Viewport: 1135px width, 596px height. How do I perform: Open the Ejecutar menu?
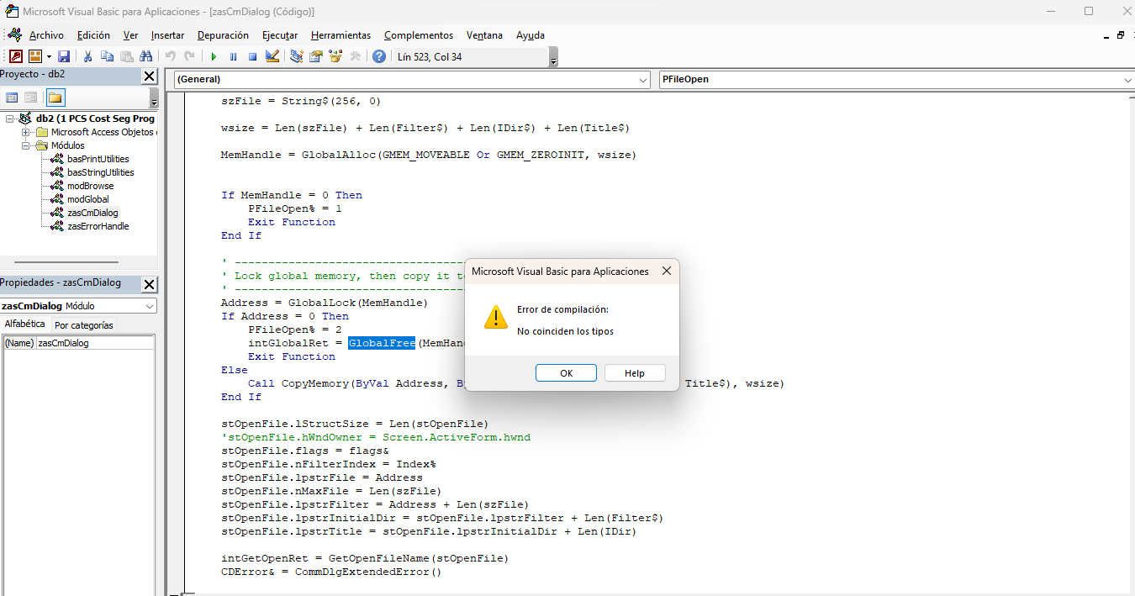pyautogui.click(x=280, y=35)
